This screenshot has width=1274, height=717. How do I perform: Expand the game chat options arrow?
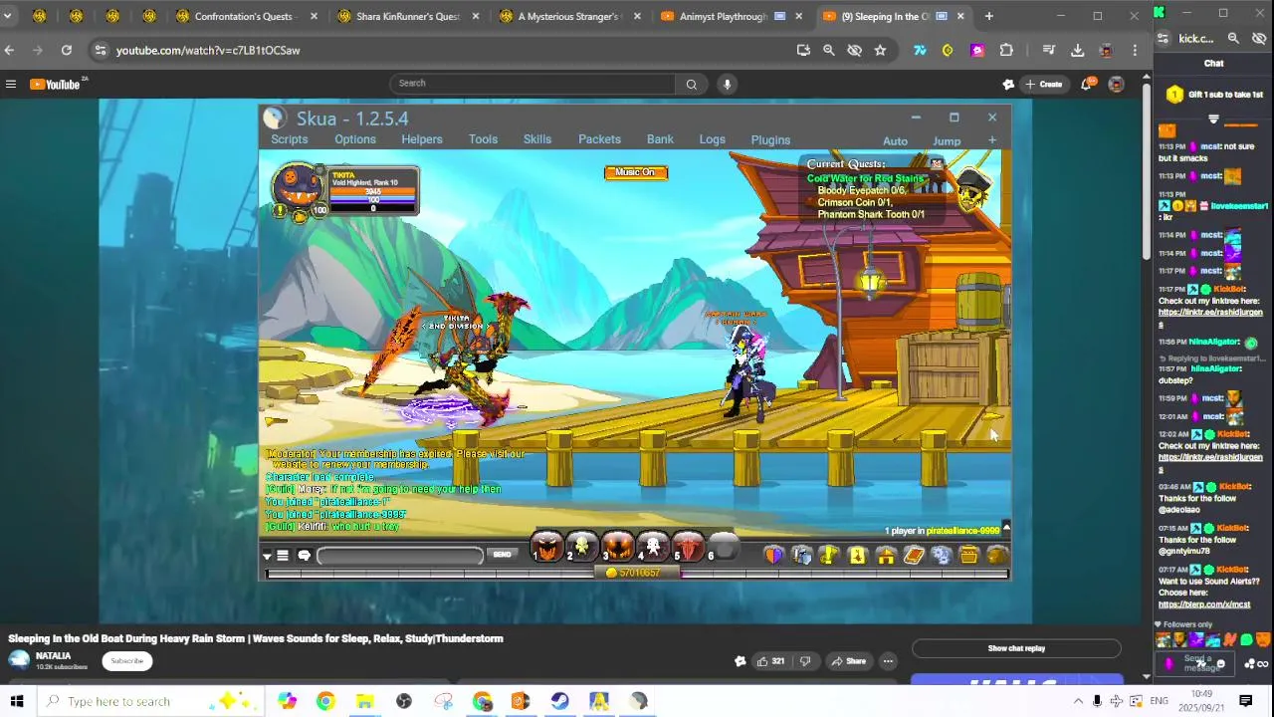[x=267, y=556]
